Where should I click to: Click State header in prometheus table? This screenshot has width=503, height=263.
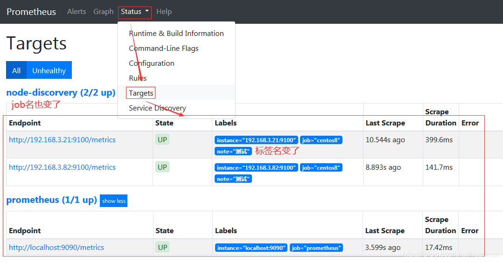[165, 231]
